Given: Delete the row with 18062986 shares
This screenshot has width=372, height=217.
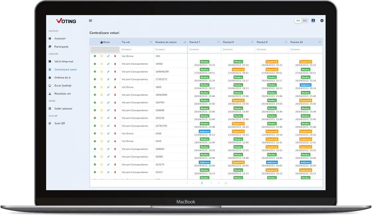Looking at the screenshot, I should tap(115, 95).
